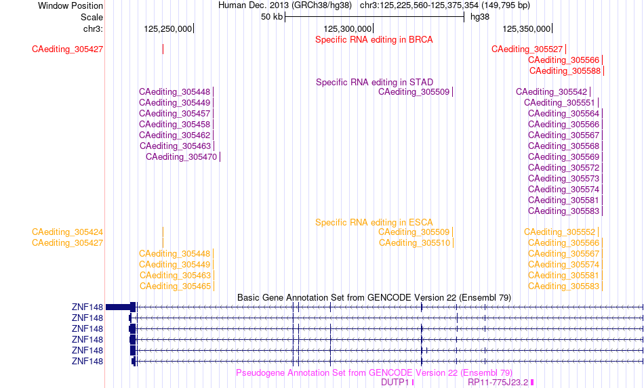
Task: Click the CAediting_305470 STAD editing site label
Action: pos(181,156)
